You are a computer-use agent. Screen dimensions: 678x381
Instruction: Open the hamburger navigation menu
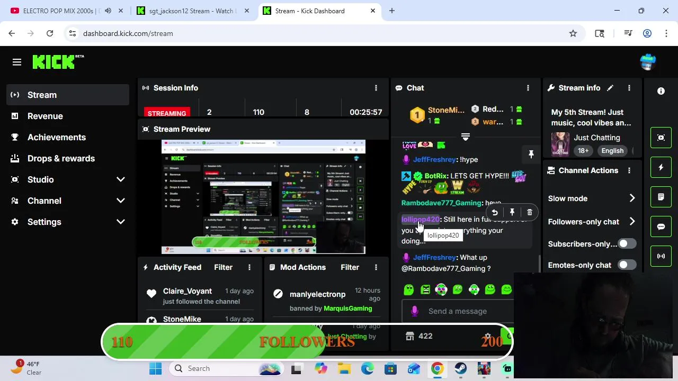[17, 62]
